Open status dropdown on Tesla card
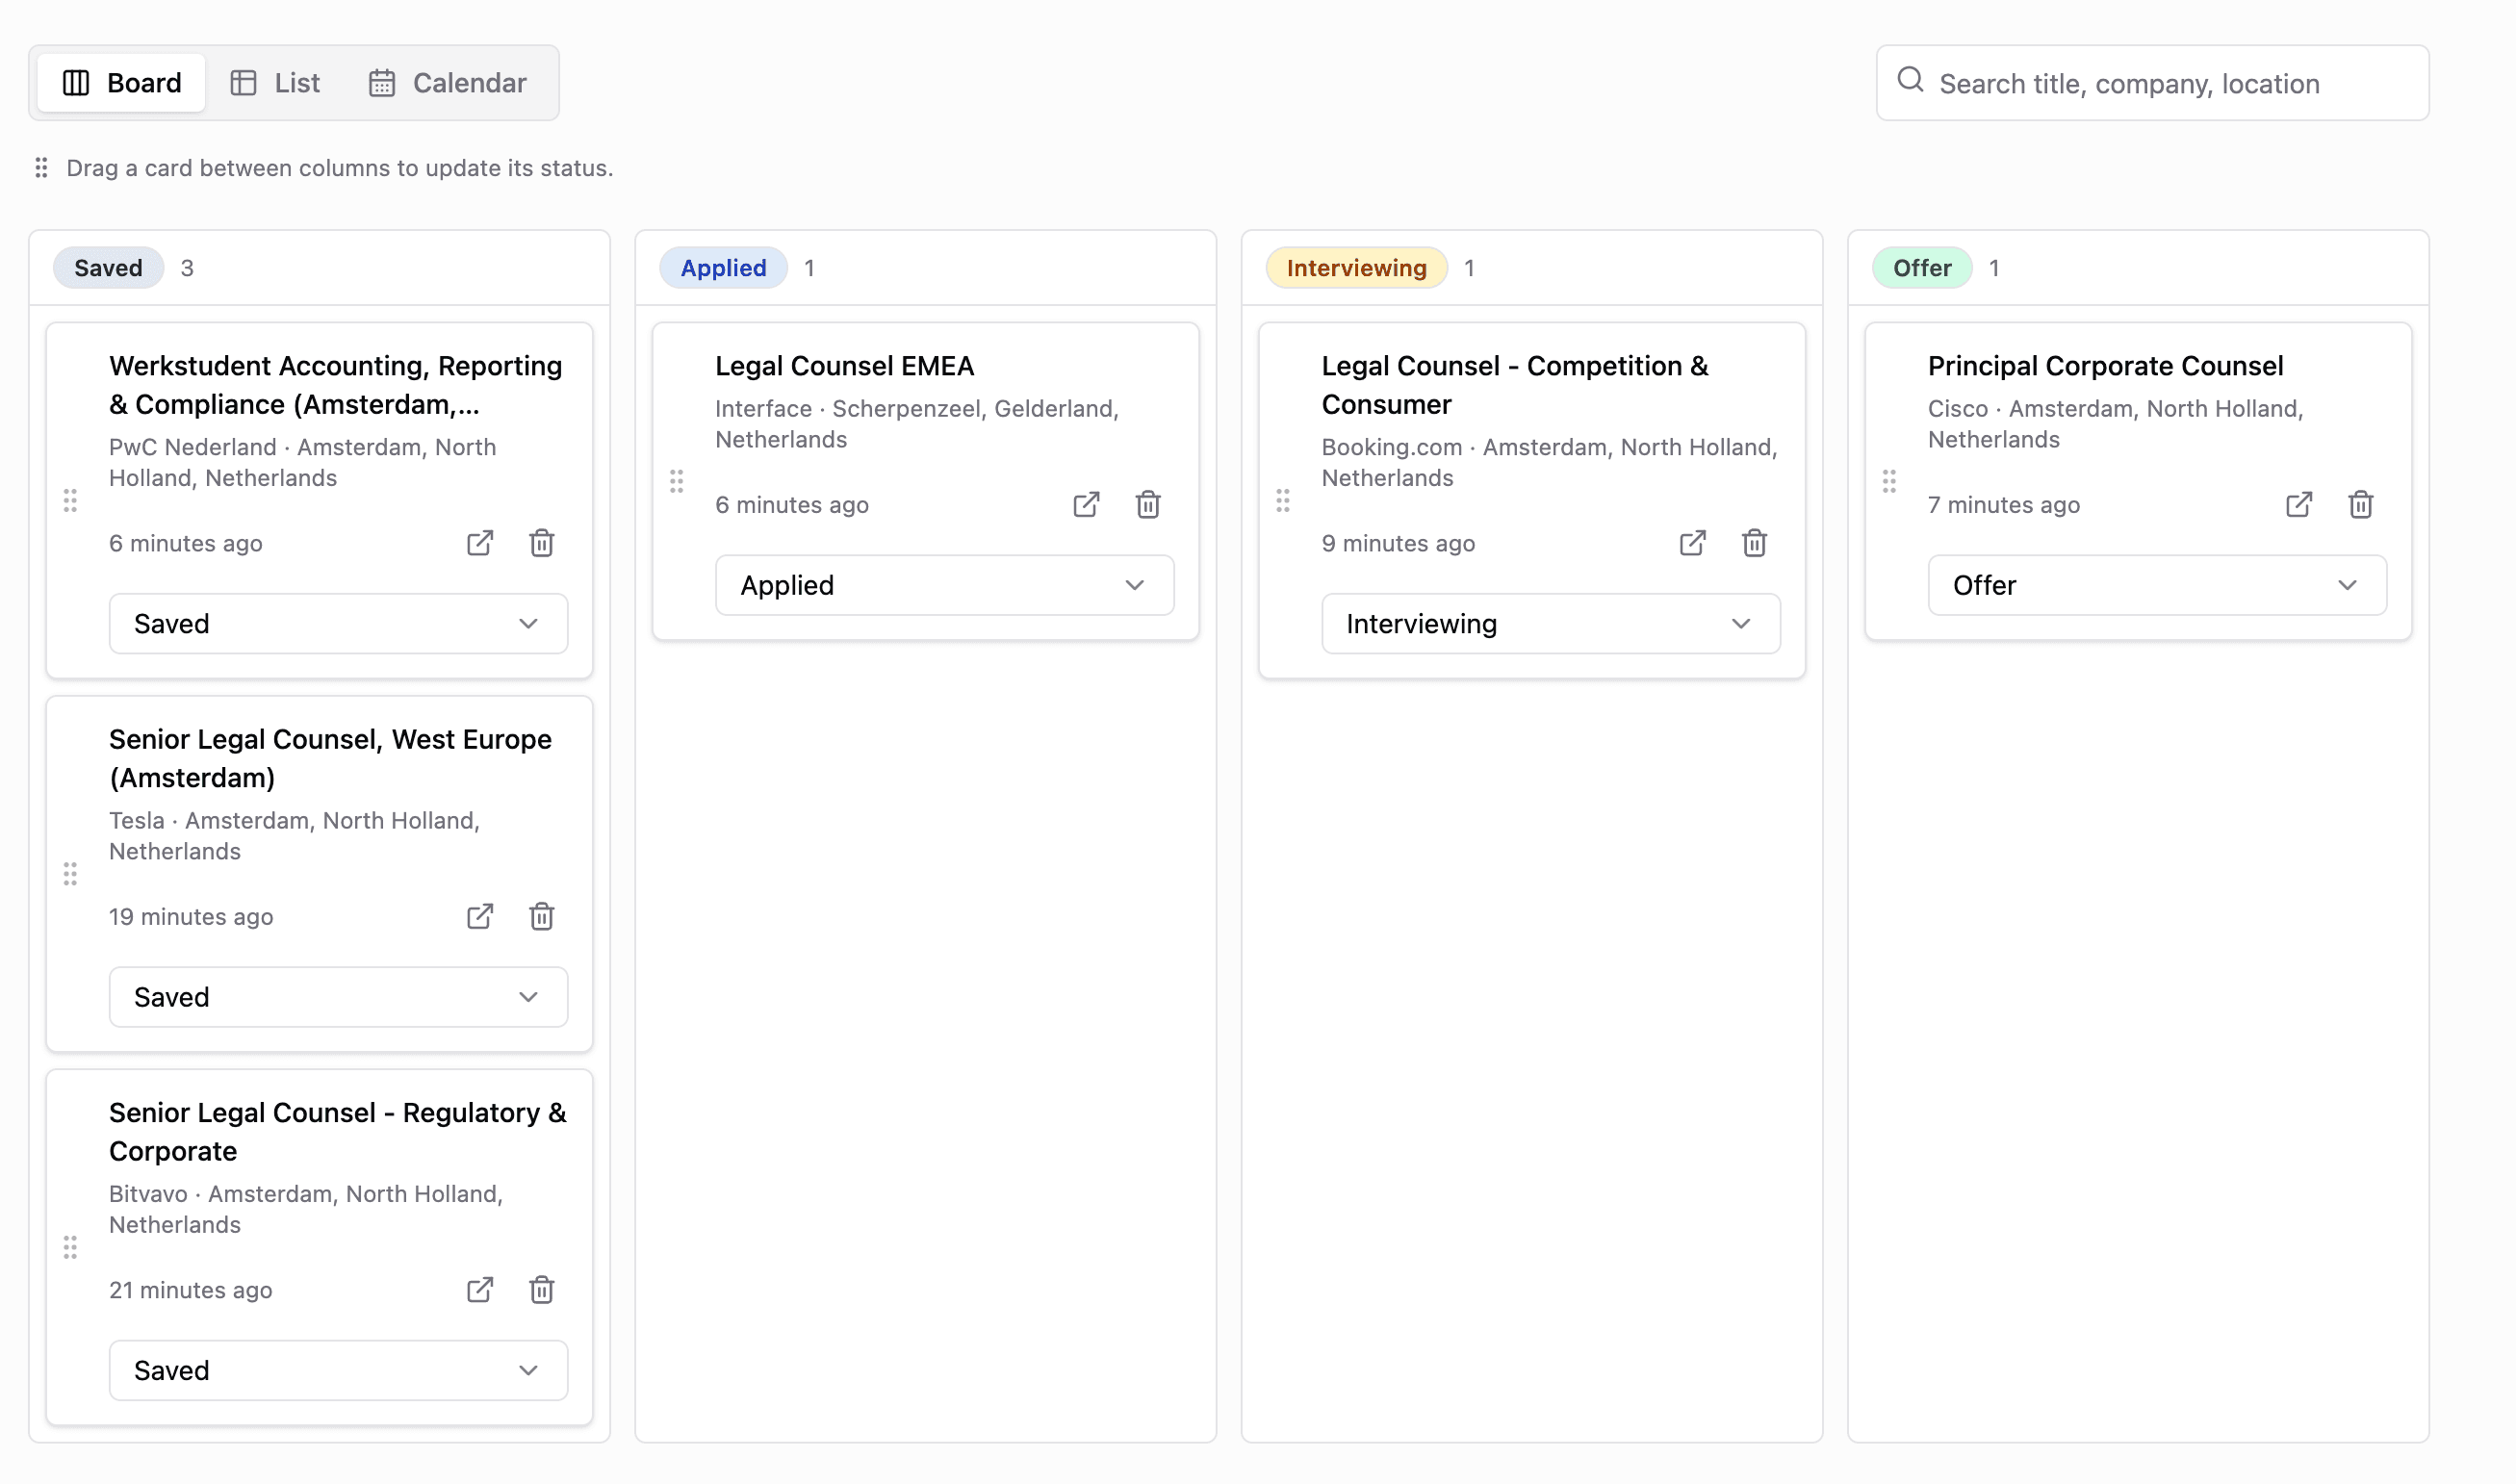2516x1484 pixels. point(338,997)
